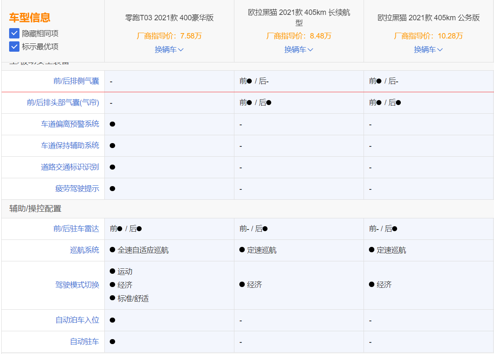Open the 欧拉黑猫 2021款 405km 公务版 title
The image size is (494, 354).
pyautogui.click(x=429, y=18)
